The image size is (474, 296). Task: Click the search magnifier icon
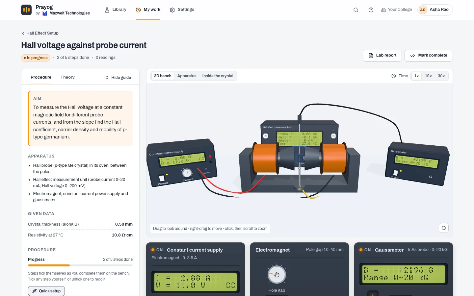(x=356, y=10)
